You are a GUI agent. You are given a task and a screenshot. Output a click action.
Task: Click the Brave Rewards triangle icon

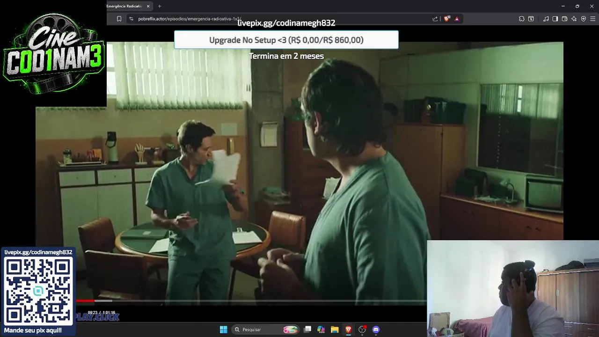(x=457, y=19)
